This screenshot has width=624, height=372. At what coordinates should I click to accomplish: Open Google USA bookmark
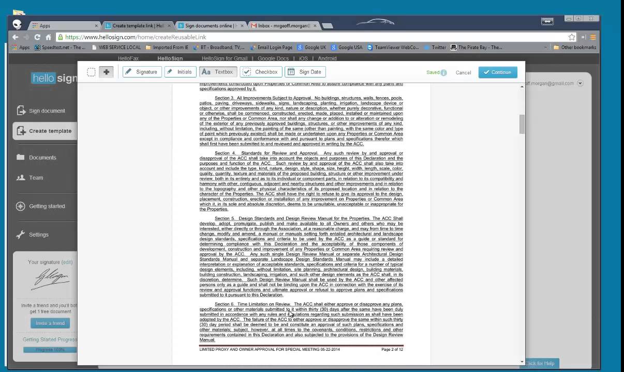[x=347, y=48]
